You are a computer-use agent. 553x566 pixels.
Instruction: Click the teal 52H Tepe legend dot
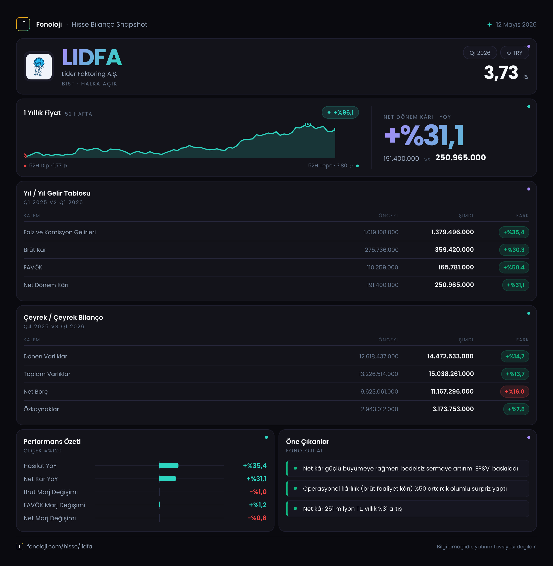coord(357,166)
